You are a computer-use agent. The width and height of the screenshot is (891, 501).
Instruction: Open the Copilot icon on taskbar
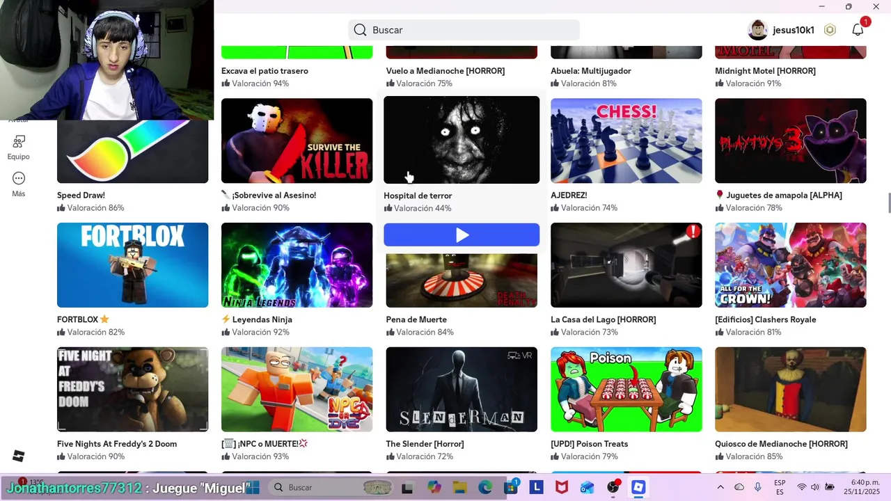[x=434, y=487]
